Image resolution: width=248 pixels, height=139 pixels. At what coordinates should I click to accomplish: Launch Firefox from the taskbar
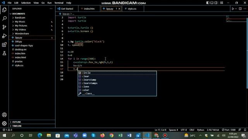point(102,136)
